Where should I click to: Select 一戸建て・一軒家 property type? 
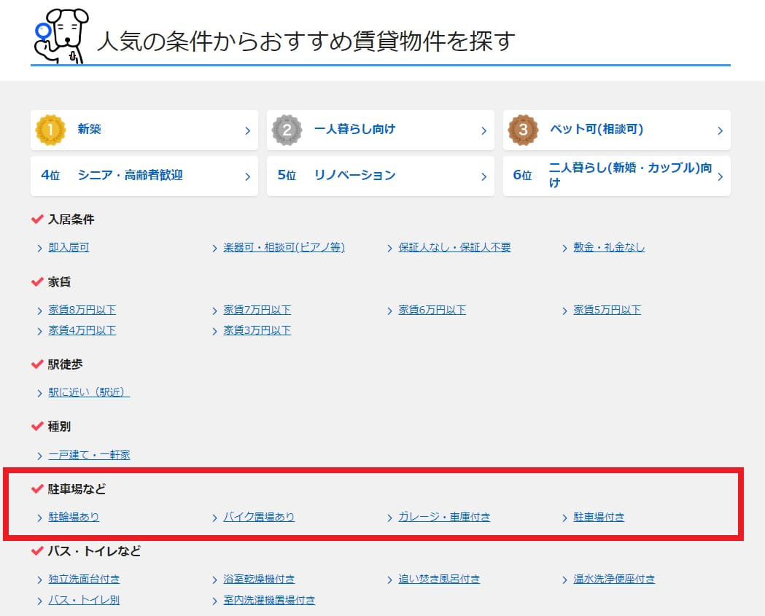pos(89,455)
